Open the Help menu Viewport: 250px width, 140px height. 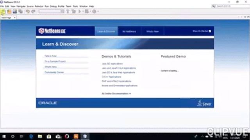click(x=91, y=6)
